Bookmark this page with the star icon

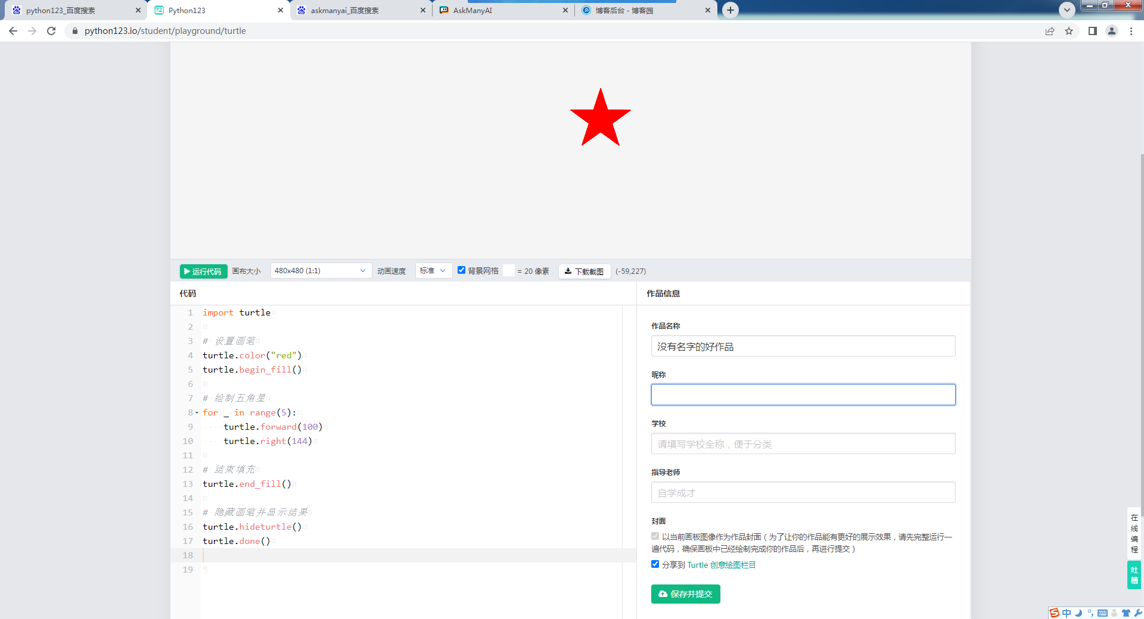pyautogui.click(x=1069, y=31)
